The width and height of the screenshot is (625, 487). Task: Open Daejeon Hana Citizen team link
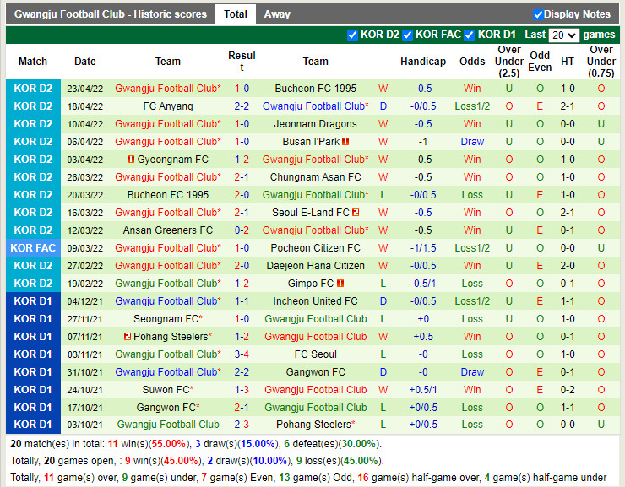click(x=315, y=266)
